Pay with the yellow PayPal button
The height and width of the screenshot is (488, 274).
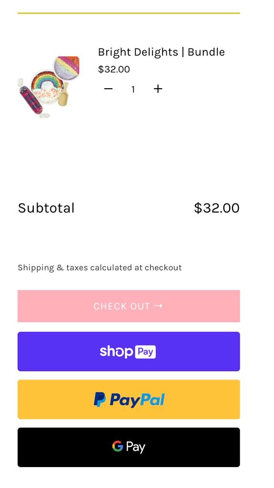pyautogui.click(x=129, y=399)
